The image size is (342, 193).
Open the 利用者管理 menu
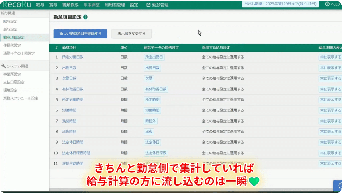pyautogui.click(x=115, y=5)
